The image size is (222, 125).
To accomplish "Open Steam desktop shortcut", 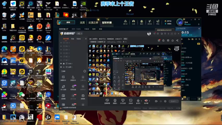I will pyautogui.click(x=13, y=16).
